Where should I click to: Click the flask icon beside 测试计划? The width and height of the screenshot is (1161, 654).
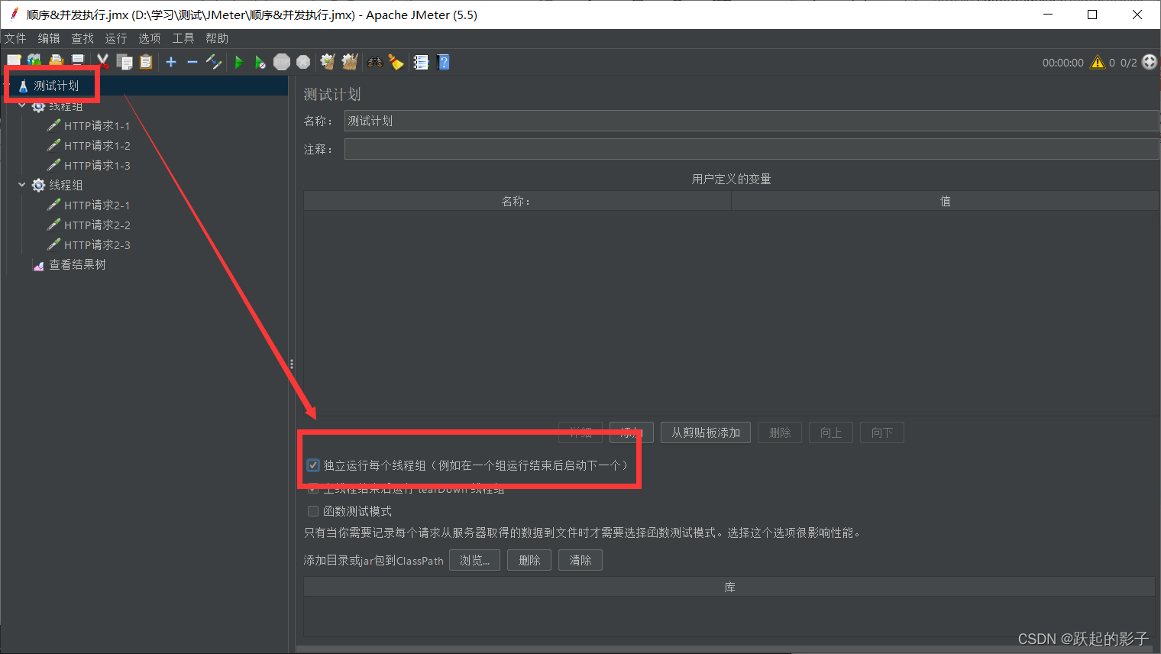point(23,86)
